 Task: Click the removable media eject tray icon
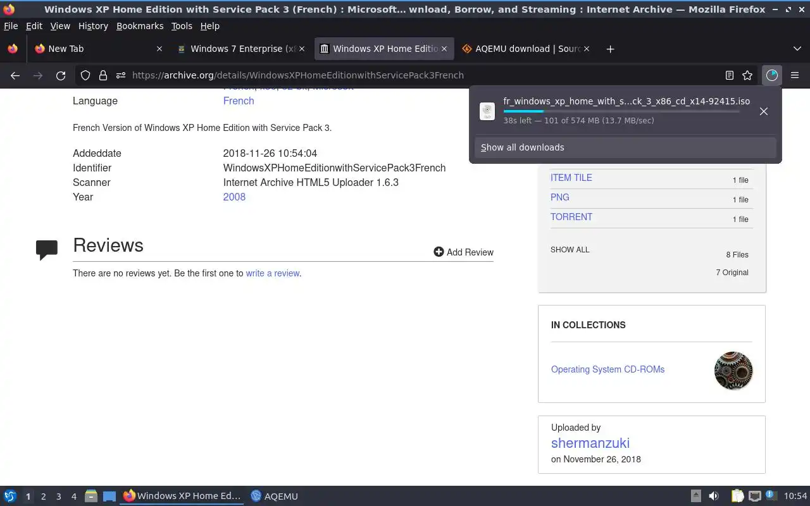(695, 497)
